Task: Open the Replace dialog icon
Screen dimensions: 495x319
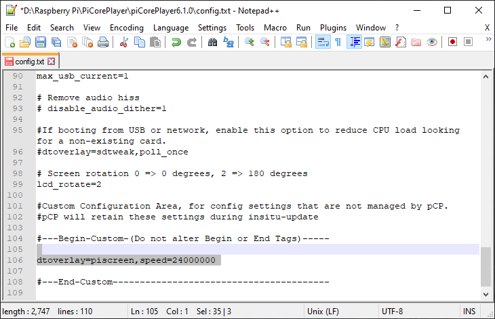Action: (x=229, y=42)
